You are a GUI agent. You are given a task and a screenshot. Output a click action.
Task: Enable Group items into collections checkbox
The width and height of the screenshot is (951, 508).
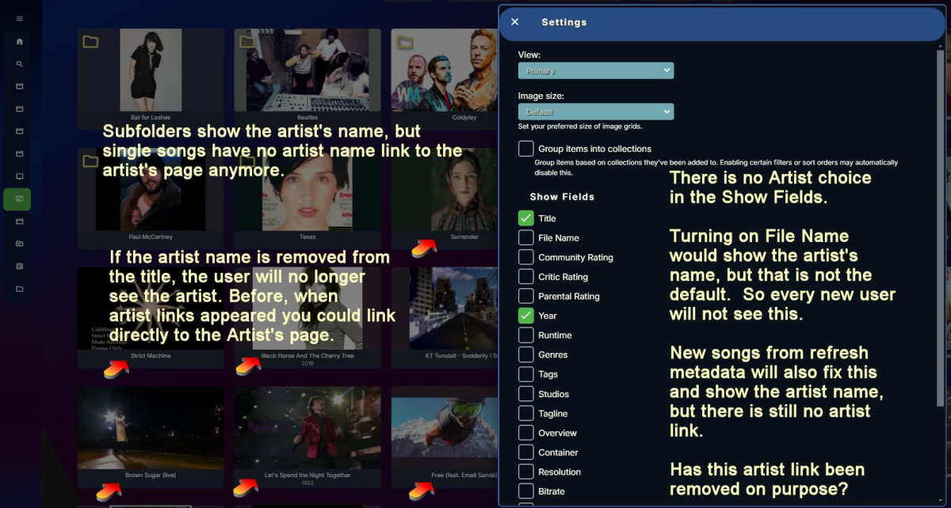click(526, 149)
